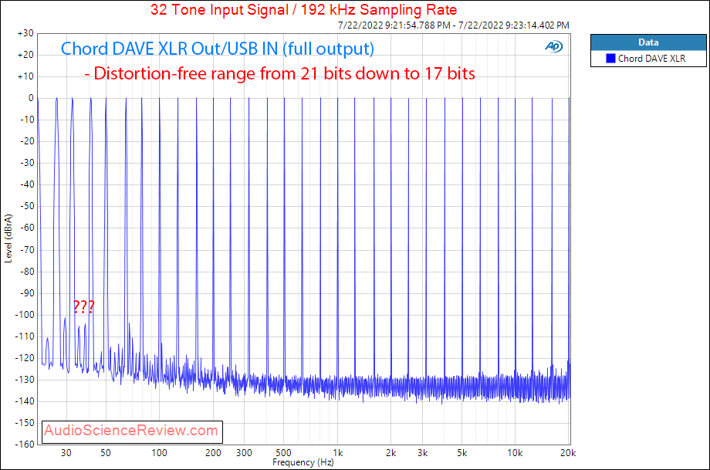Viewport: 710px width, 470px height.
Task: Click the '10k' frequency axis tick label
Action: [x=515, y=453]
